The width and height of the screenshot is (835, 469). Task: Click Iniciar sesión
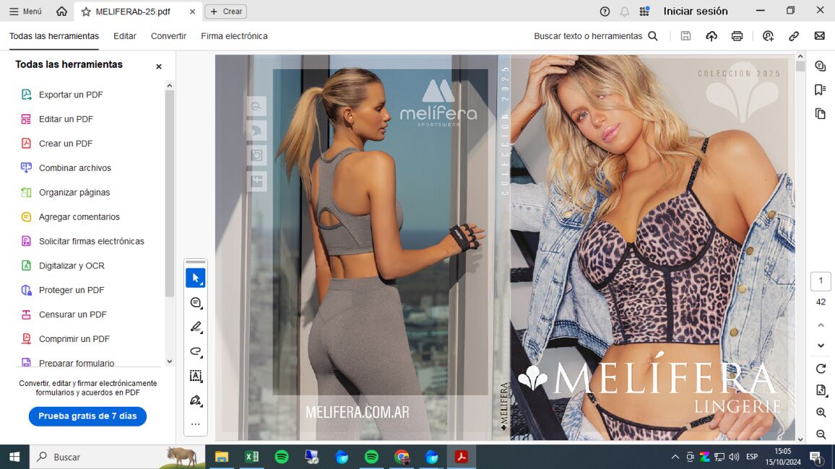point(695,11)
